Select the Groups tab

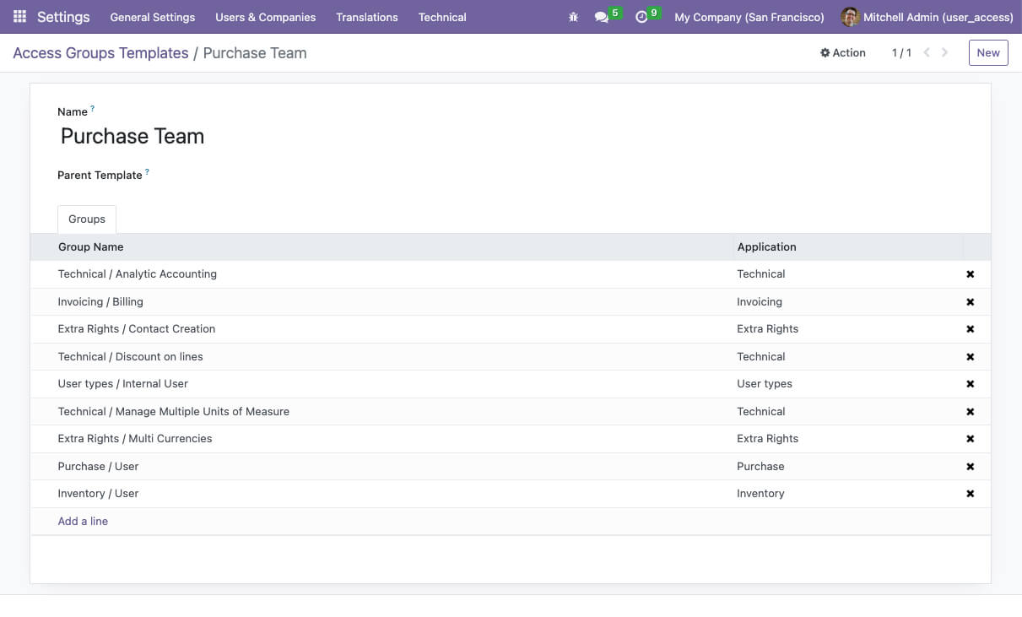[87, 219]
